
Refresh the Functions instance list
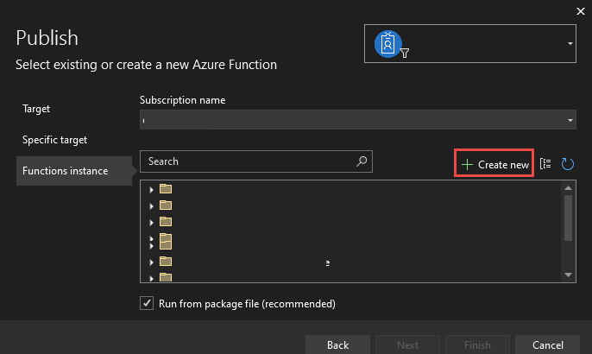pos(568,164)
